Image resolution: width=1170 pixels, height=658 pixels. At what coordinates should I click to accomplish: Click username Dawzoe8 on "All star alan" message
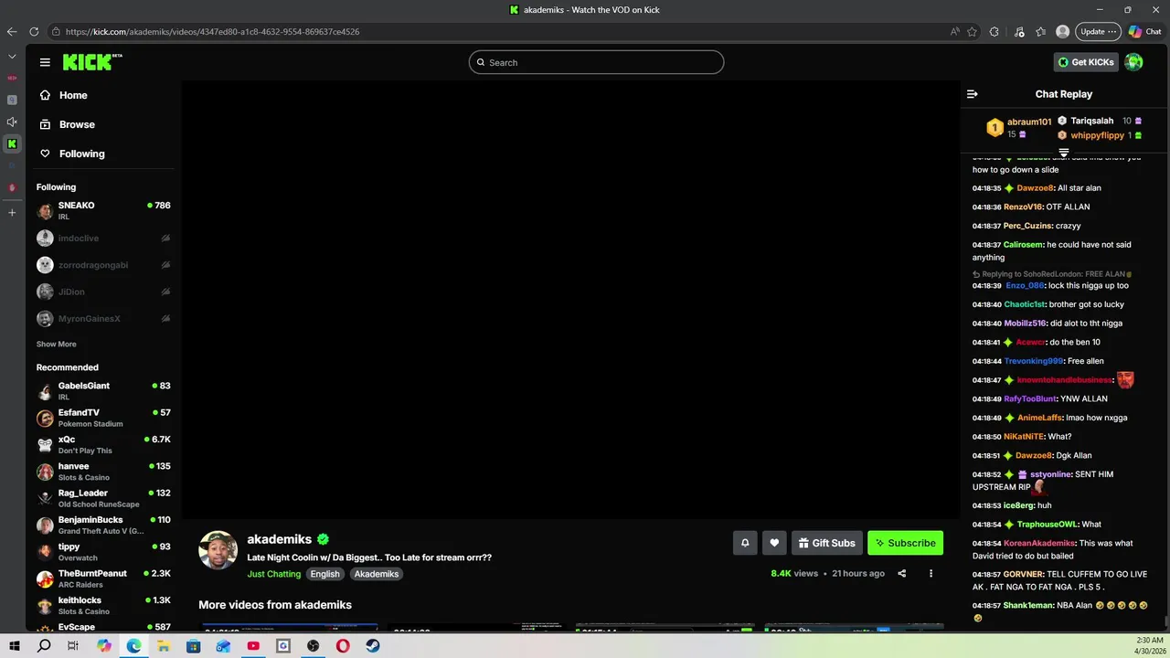point(1034,188)
